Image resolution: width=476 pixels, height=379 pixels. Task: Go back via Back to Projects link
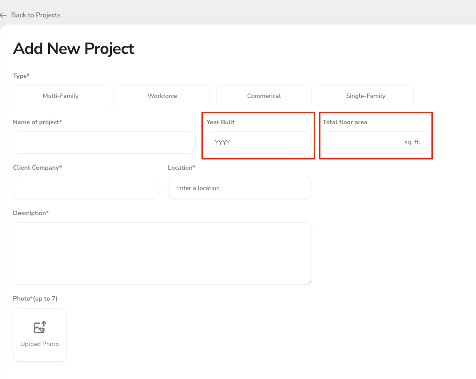[36, 15]
